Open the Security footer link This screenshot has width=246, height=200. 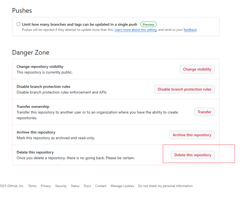(61, 186)
